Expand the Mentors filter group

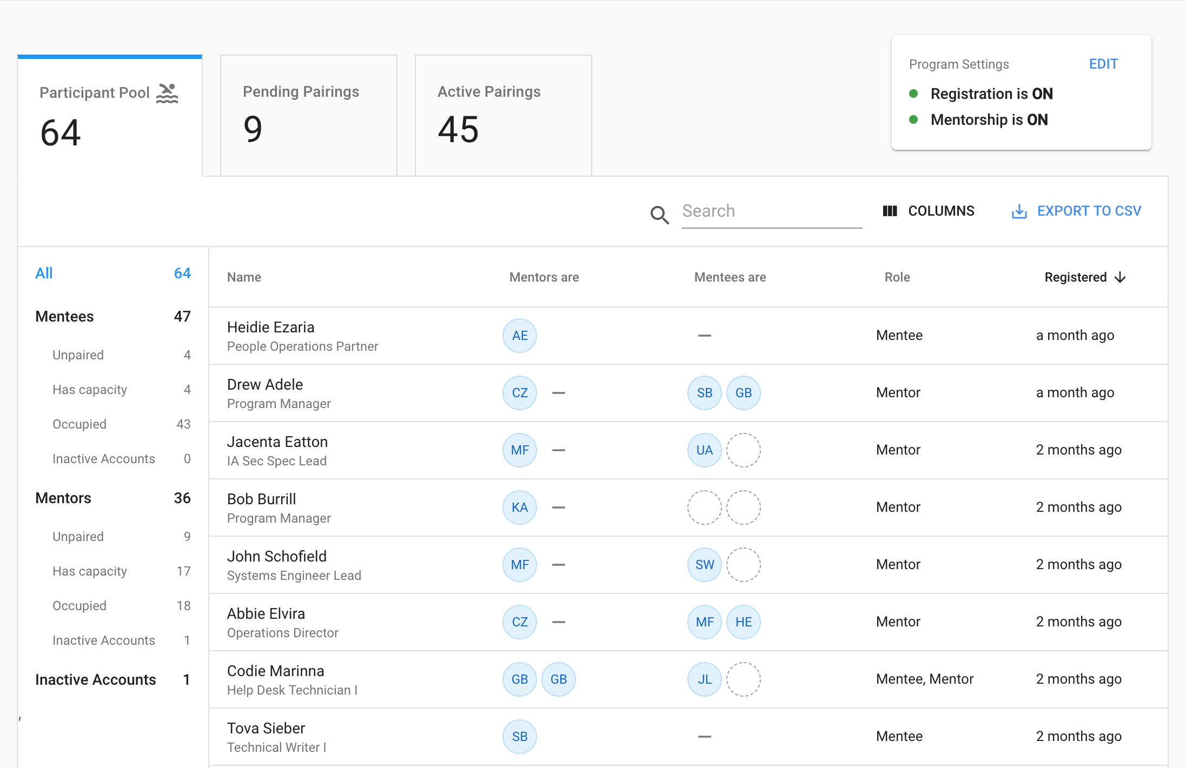(63, 498)
